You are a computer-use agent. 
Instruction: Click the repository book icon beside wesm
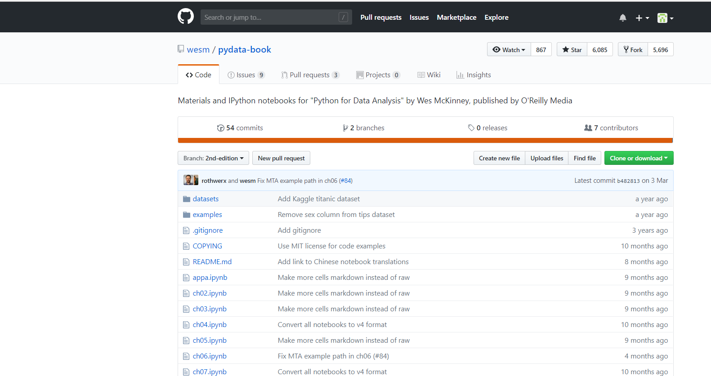coord(181,49)
